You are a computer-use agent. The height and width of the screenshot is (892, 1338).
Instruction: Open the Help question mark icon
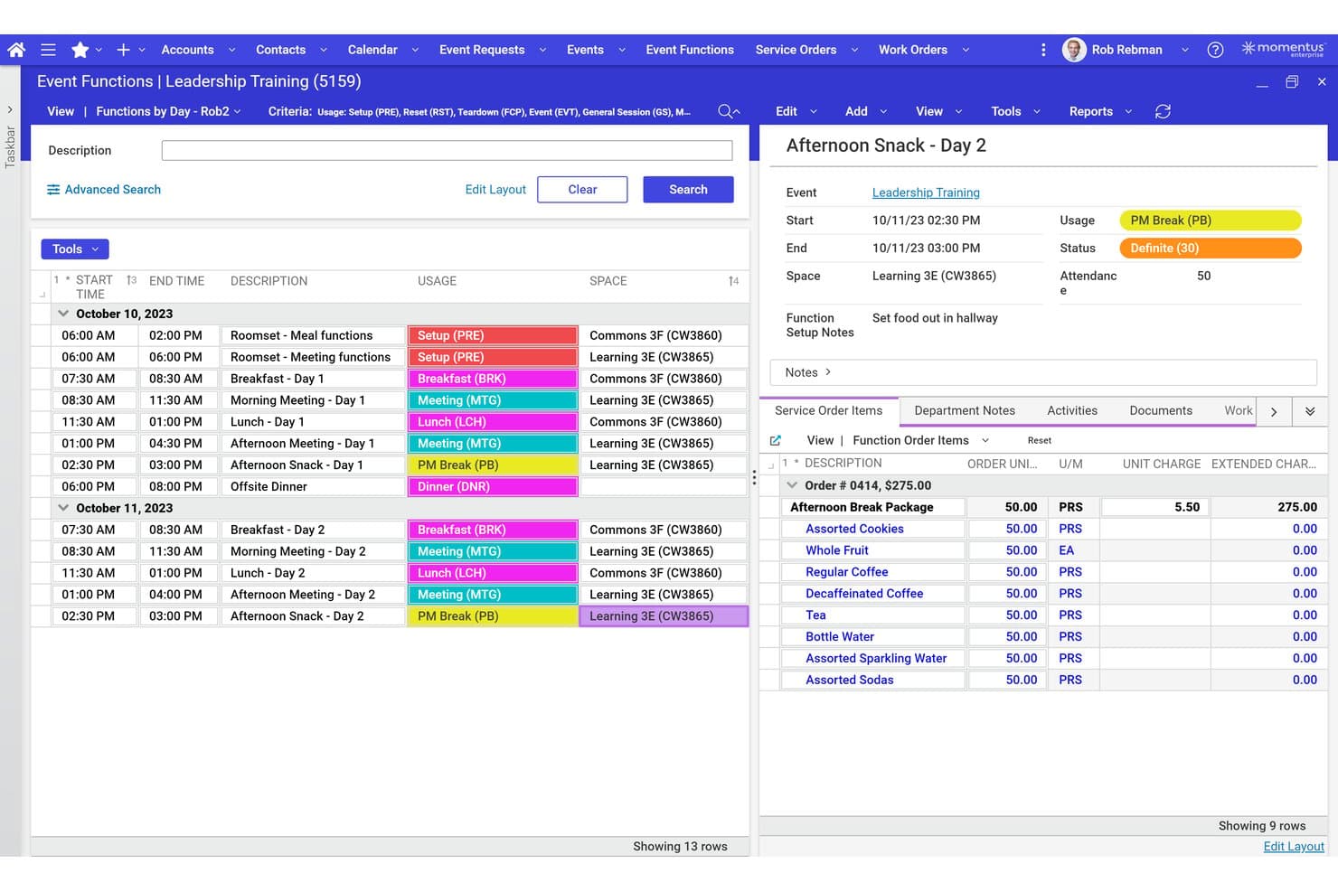[1215, 50]
